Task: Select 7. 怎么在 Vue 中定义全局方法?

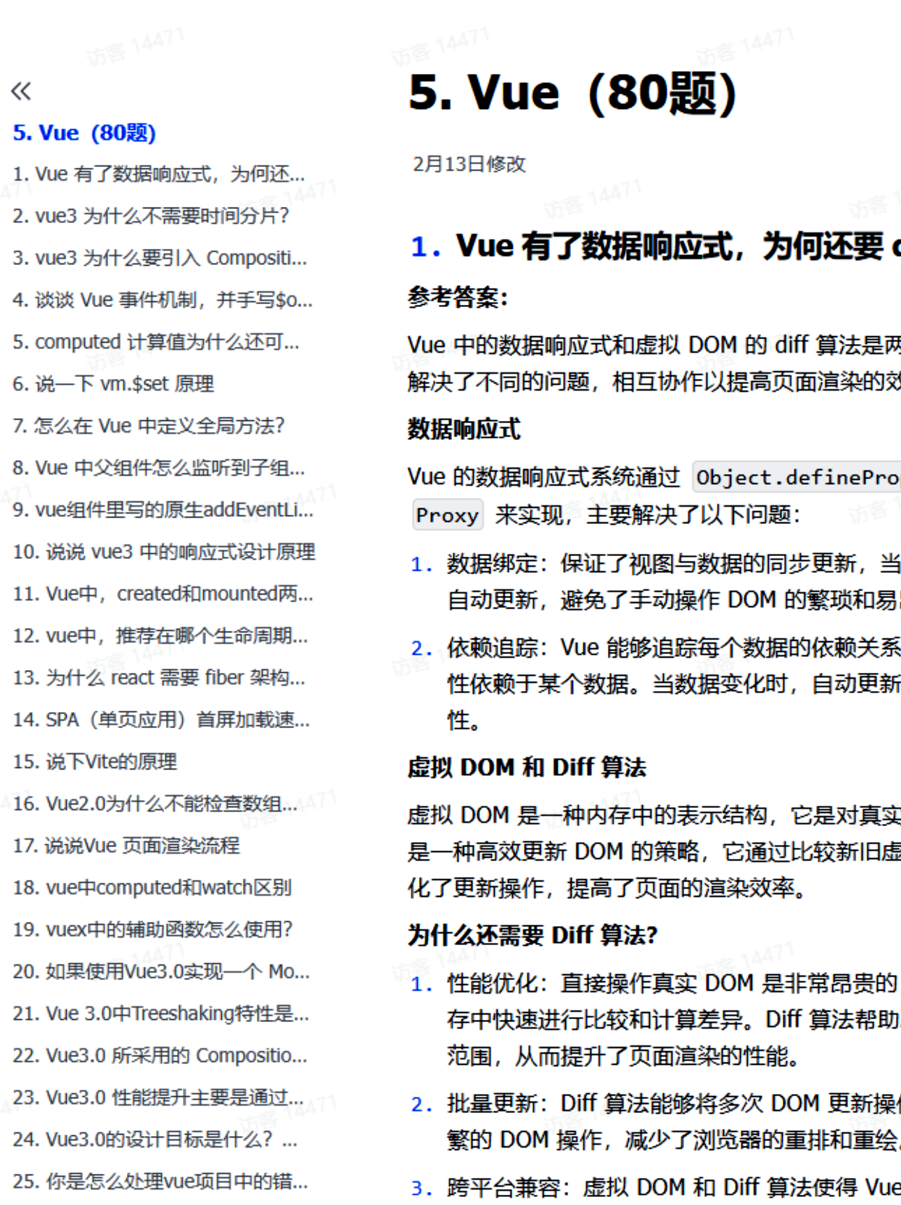Action: pos(148,425)
